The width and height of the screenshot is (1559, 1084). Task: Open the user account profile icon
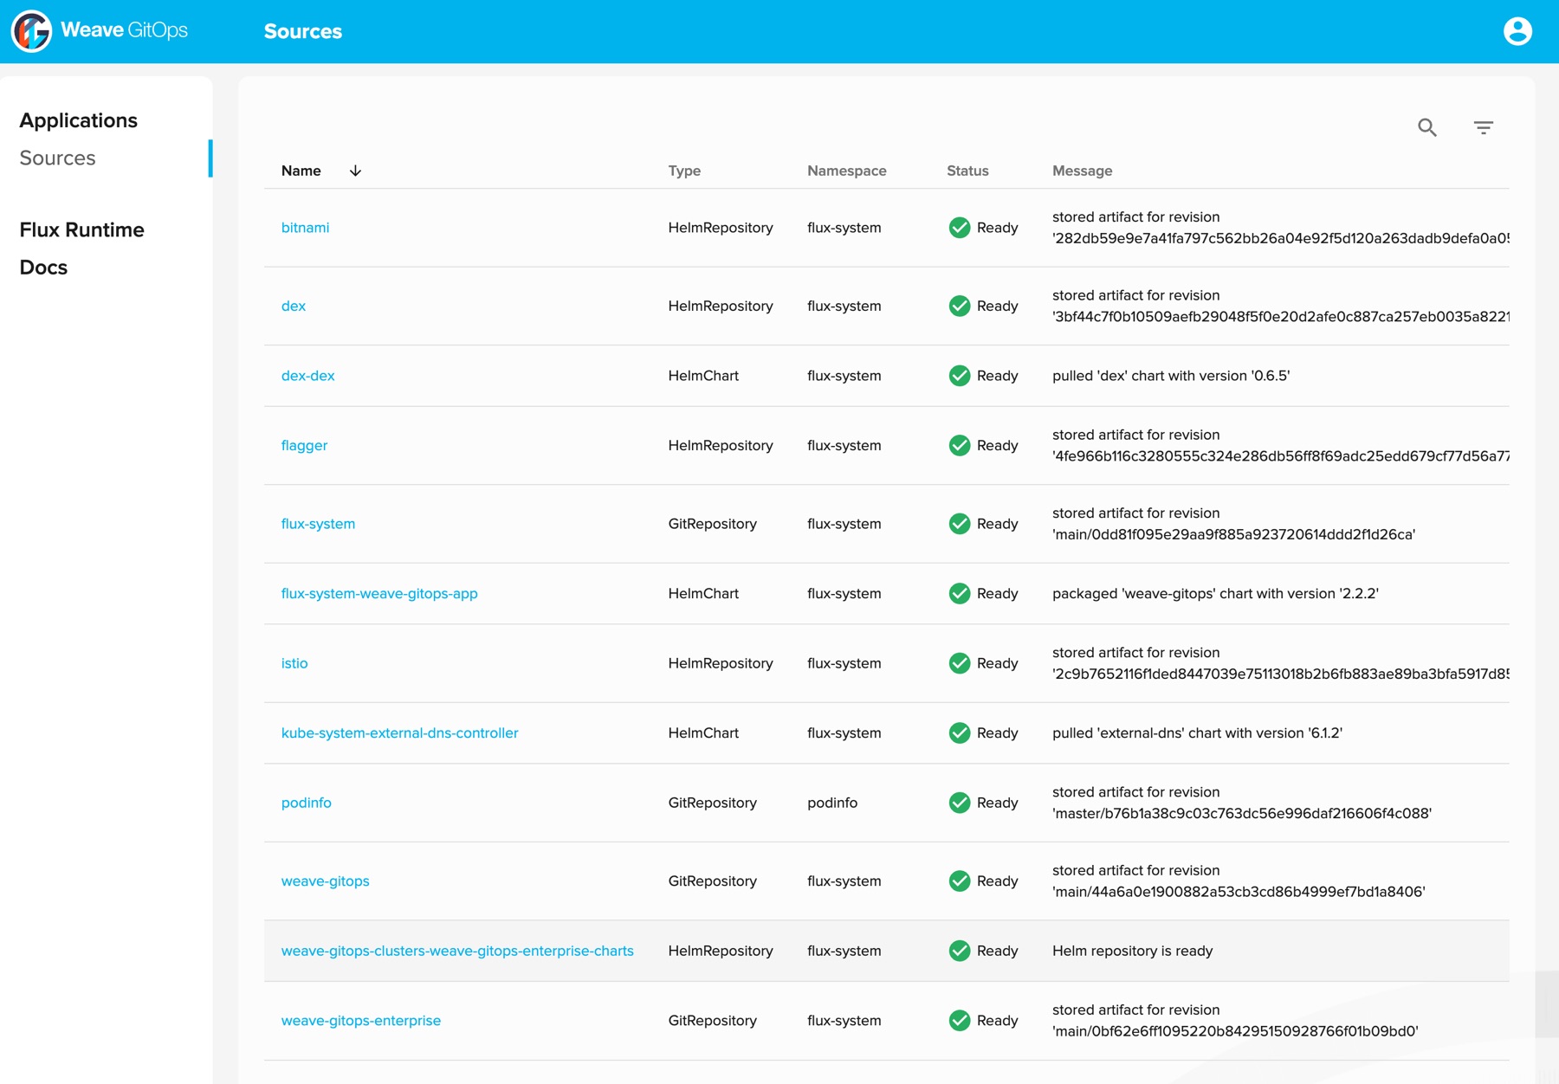coord(1517,31)
